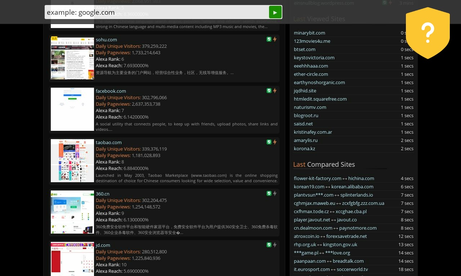461x276 pixels.
Task: Open the facebook.com title link
Action: pyautogui.click(x=111, y=91)
